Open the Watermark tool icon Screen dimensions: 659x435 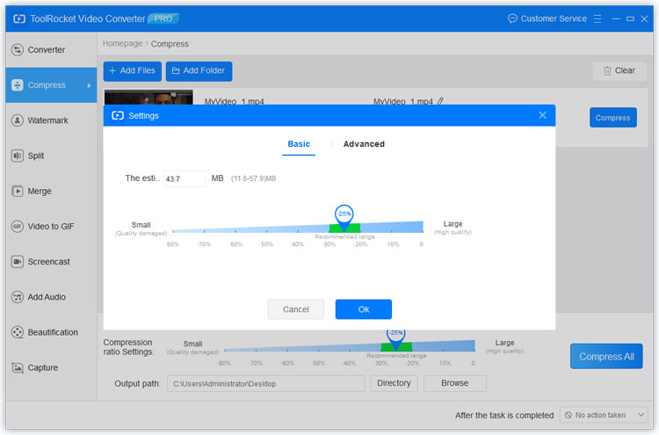coord(18,120)
